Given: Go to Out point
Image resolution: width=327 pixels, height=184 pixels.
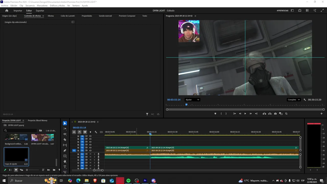Looking at the screenshot, I should point(256,113).
